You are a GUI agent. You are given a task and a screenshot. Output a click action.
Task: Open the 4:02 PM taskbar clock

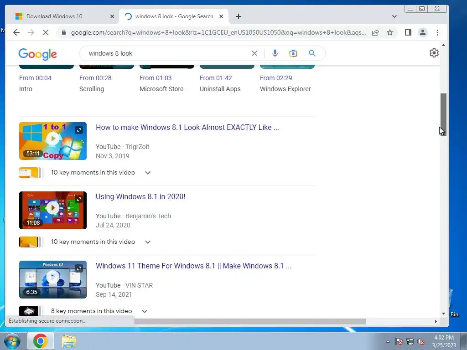[x=444, y=341]
